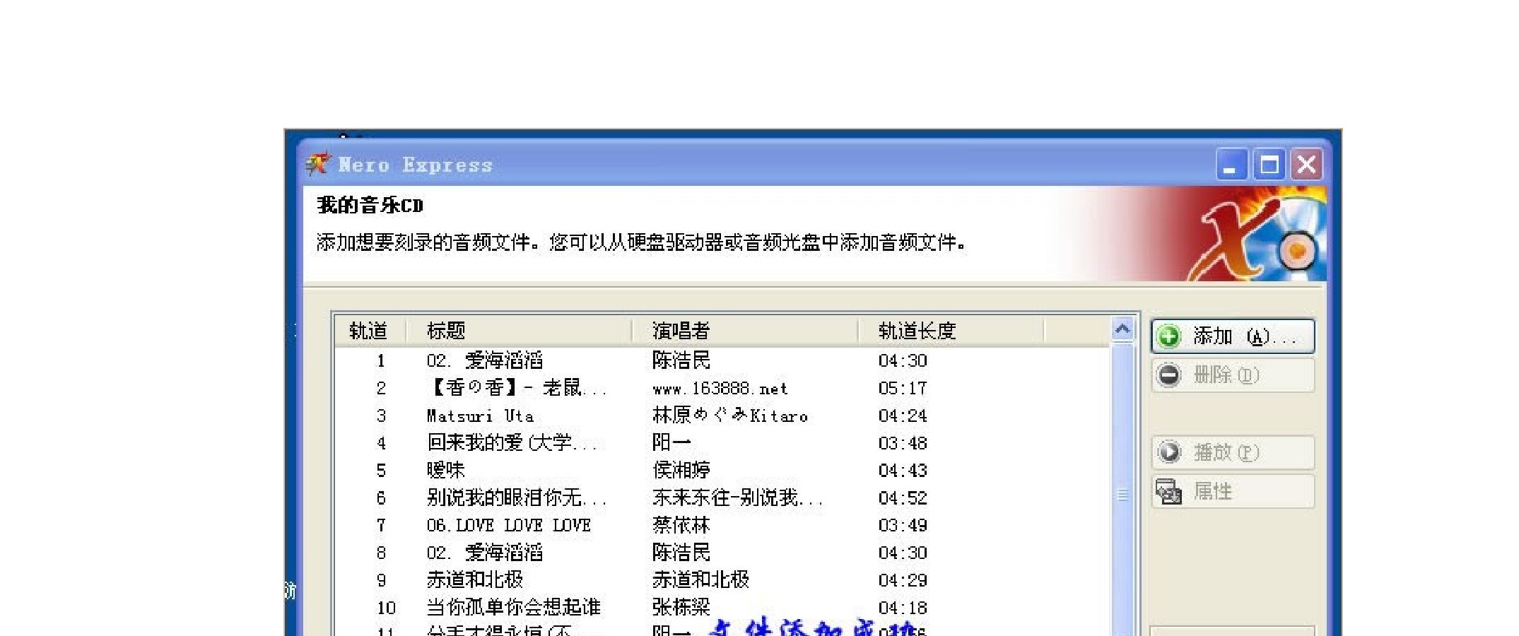
Task: Click artist 张栋梁
Action: [x=681, y=608]
